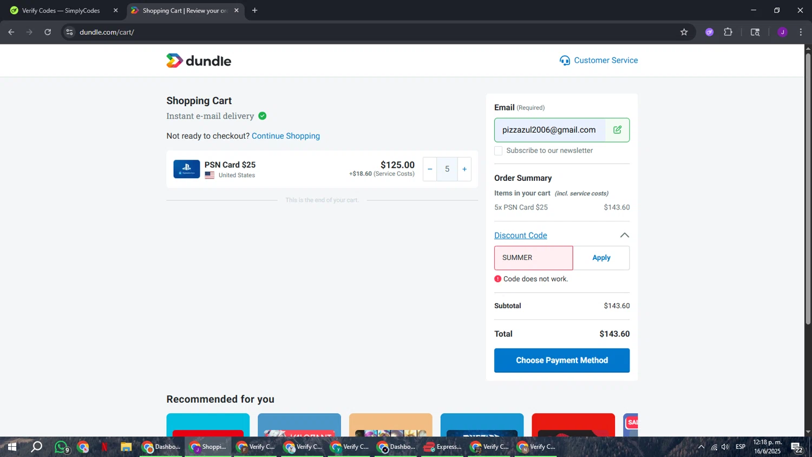Click Continue Shopping link
The width and height of the screenshot is (812, 457).
pyautogui.click(x=285, y=136)
